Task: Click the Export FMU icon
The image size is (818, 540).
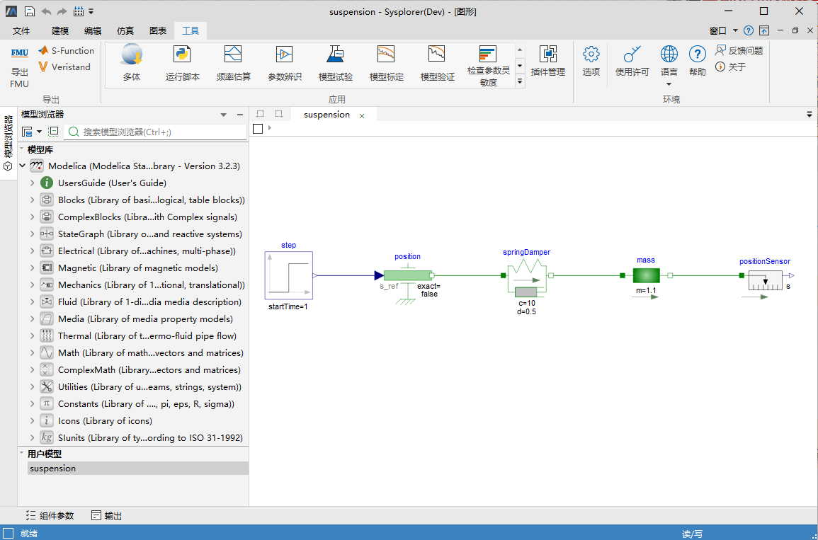Action: point(20,53)
